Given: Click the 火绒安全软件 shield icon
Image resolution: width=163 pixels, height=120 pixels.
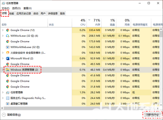Looking at the screenshot, I should (8, 53).
